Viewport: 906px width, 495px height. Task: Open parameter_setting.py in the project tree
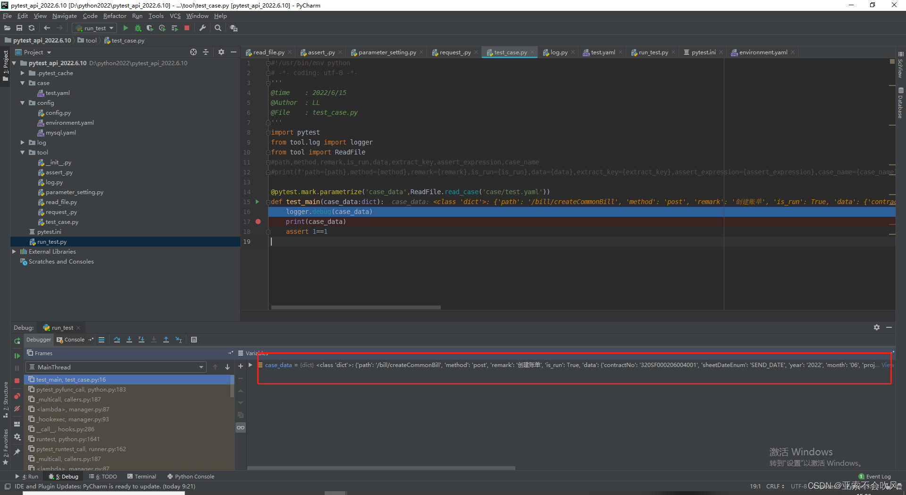point(74,192)
